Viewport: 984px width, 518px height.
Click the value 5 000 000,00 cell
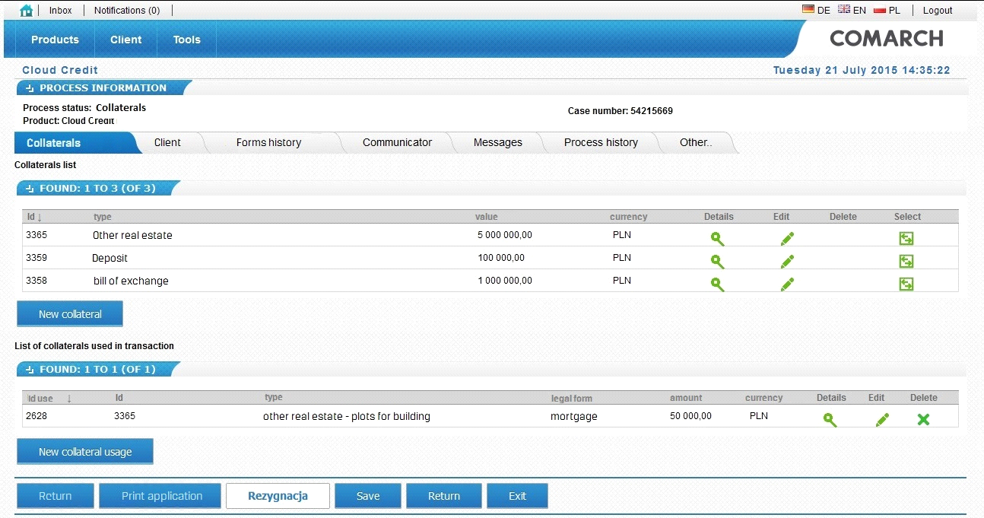pyautogui.click(x=505, y=235)
